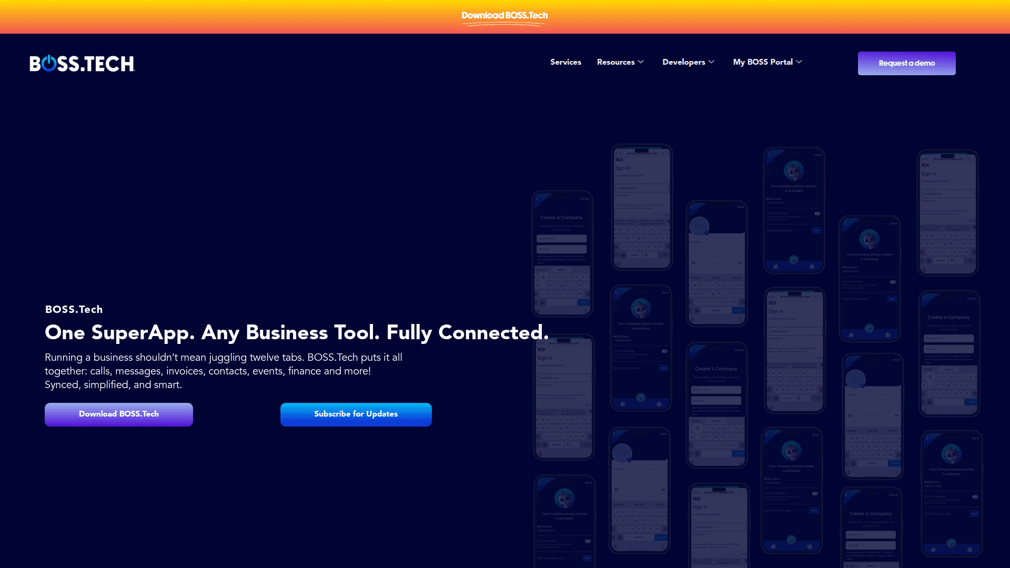The height and width of the screenshot is (568, 1010).
Task: Click the One SuperApp headline text
Action: click(x=297, y=332)
